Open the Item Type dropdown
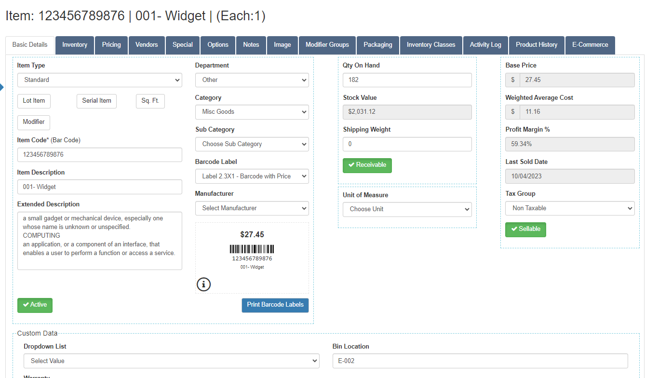The height and width of the screenshot is (378, 645). [x=99, y=80]
